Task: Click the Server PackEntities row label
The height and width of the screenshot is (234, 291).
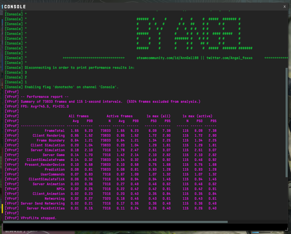Action: [45, 208]
